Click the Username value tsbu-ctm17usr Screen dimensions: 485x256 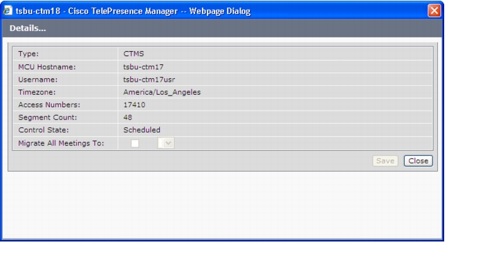(149, 80)
